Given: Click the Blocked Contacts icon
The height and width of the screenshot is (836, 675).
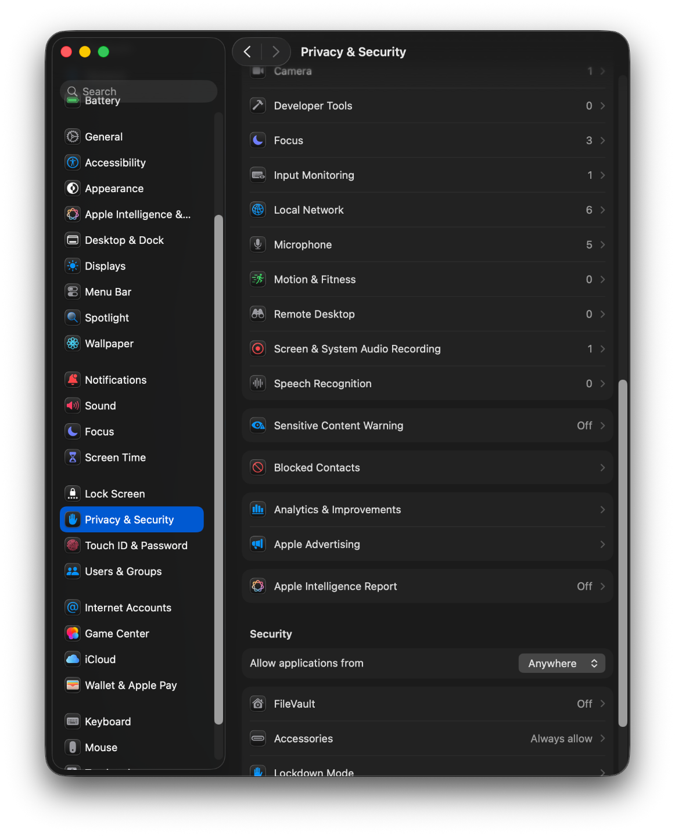Looking at the screenshot, I should [258, 467].
